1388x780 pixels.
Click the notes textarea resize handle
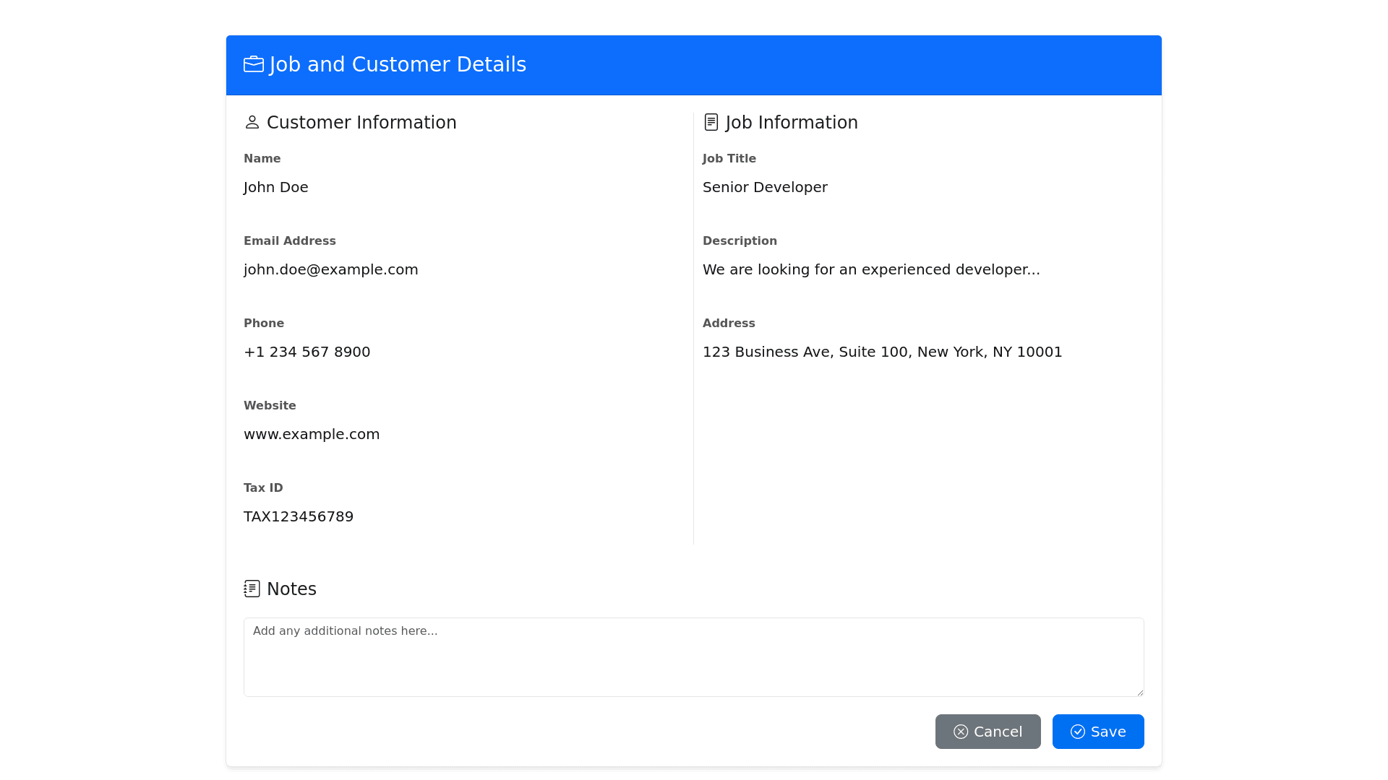pos(1140,693)
